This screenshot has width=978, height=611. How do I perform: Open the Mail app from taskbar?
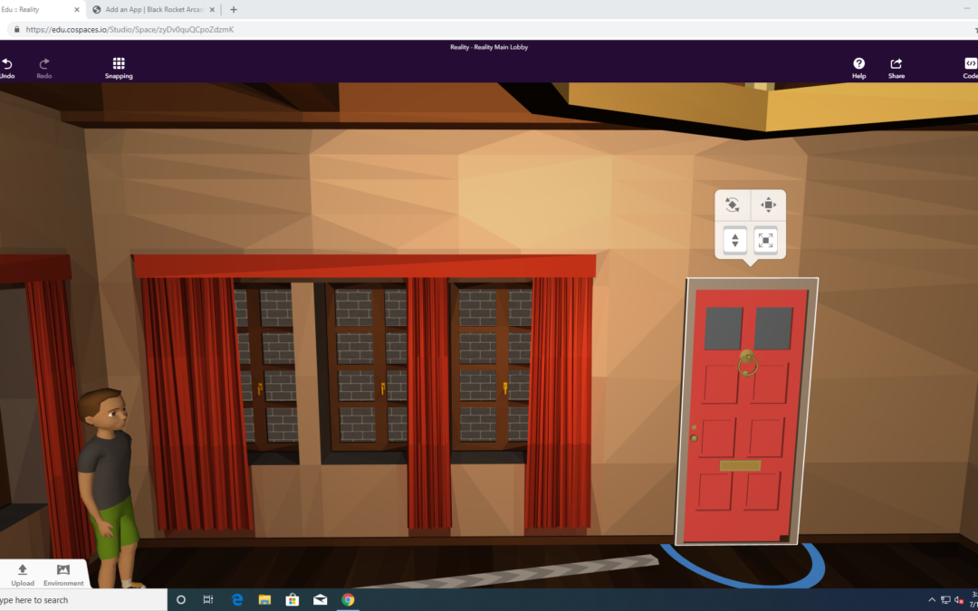click(320, 600)
